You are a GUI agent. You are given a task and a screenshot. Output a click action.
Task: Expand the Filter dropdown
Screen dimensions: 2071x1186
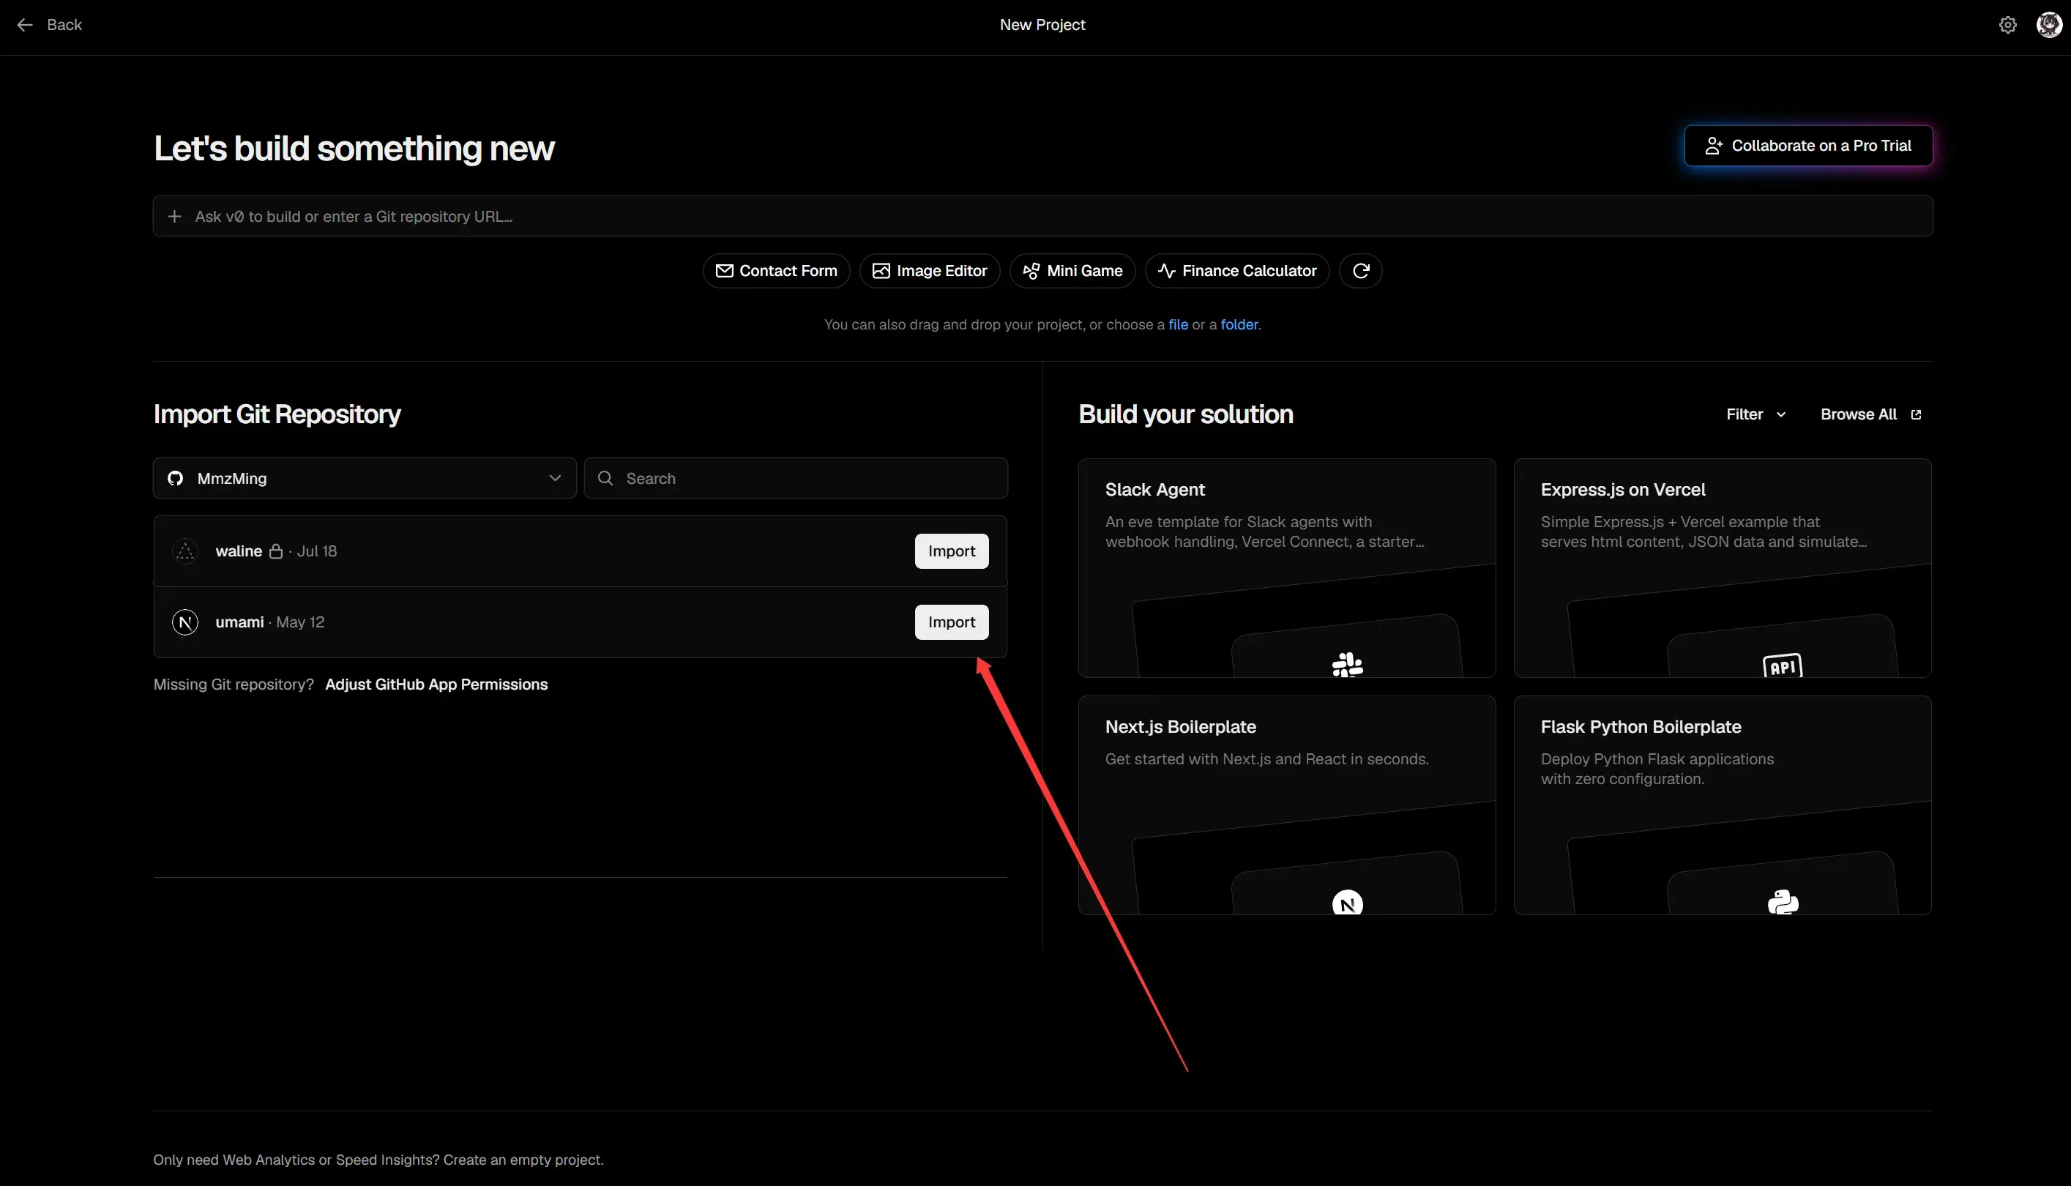point(1755,414)
